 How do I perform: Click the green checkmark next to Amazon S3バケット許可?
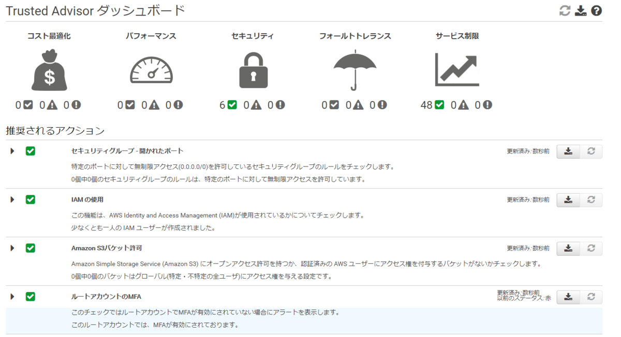pyautogui.click(x=30, y=248)
